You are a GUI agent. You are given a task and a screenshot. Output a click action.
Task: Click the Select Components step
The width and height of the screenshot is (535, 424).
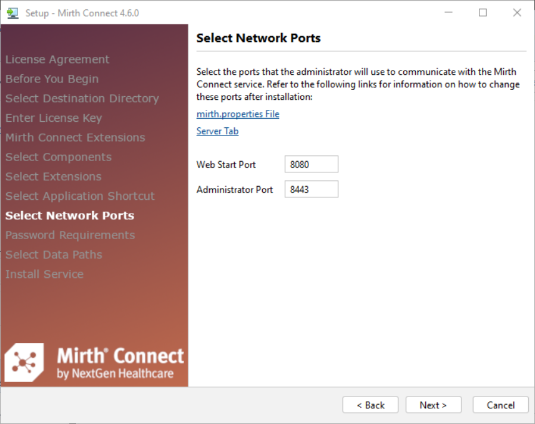[x=59, y=157]
